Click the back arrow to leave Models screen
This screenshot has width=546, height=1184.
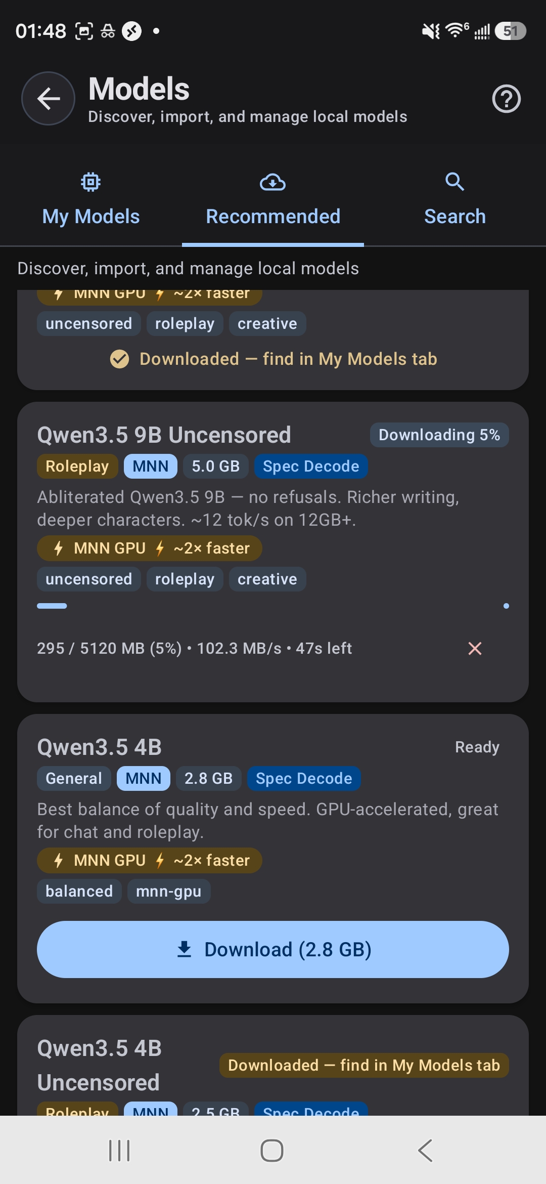(48, 99)
